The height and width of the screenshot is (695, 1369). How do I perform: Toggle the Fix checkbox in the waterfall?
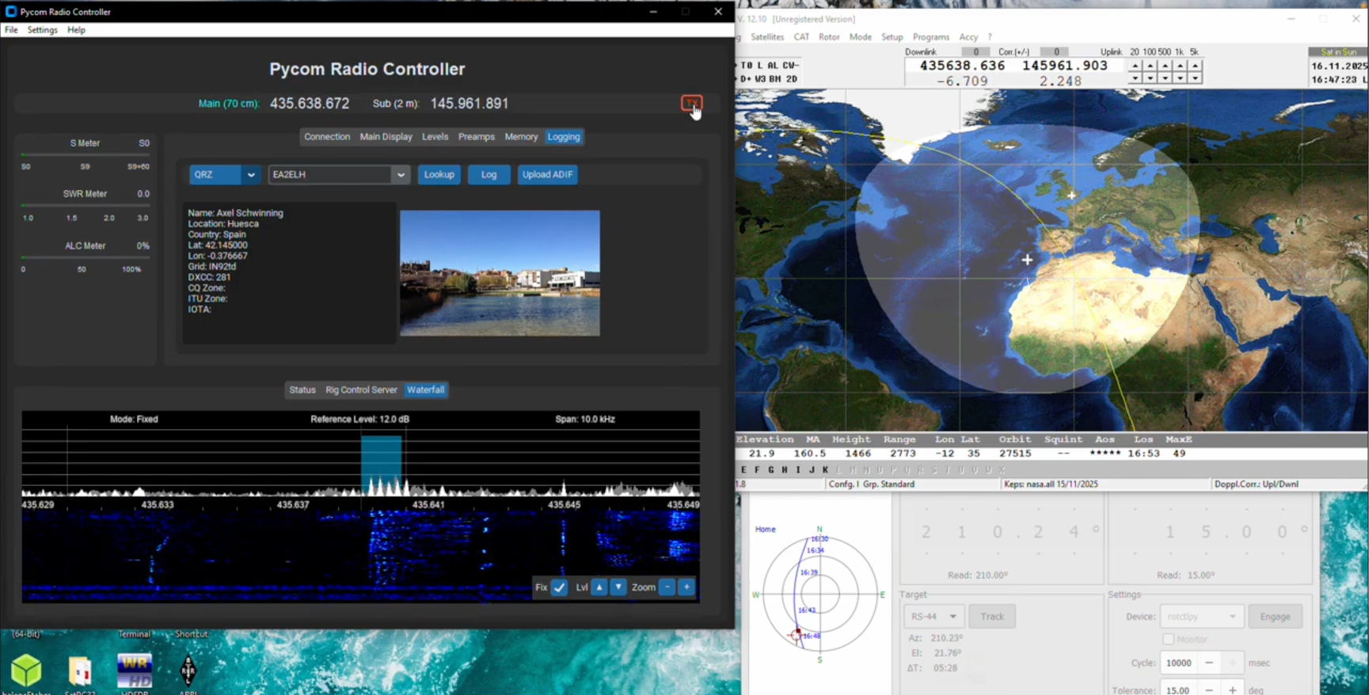(559, 587)
